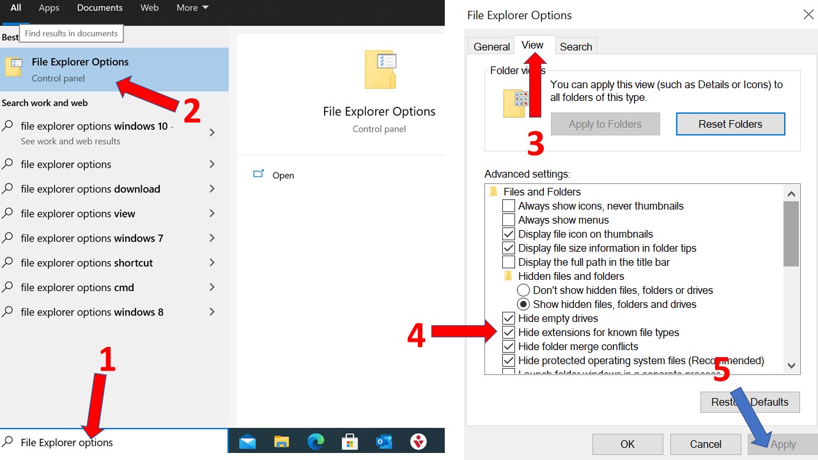Open Outlook from the taskbar

(383, 441)
